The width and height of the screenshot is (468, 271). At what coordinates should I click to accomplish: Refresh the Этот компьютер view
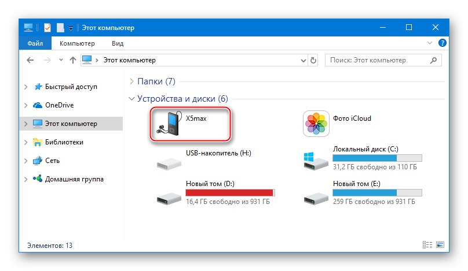click(313, 61)
